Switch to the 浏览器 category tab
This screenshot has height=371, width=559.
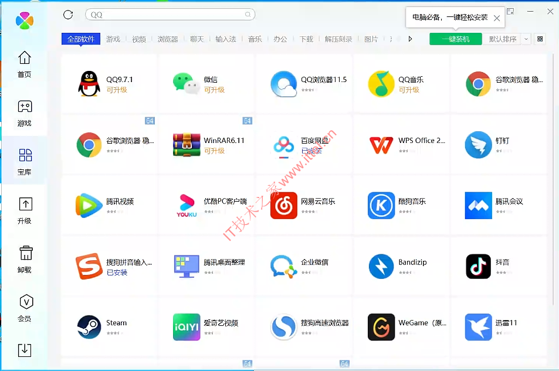point(168,39)
